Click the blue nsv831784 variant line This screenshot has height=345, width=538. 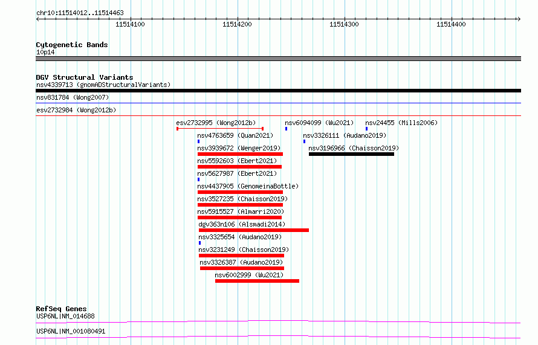click(x=278, y=103)
